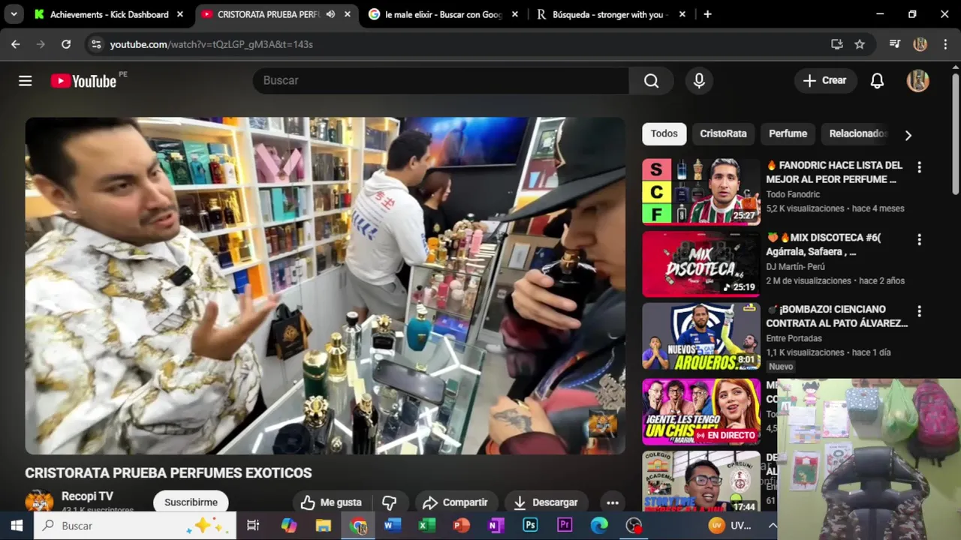Viewport: 961px width, 540px height.
Task: Open options menu for FANODRIC video
Action: 919,168
